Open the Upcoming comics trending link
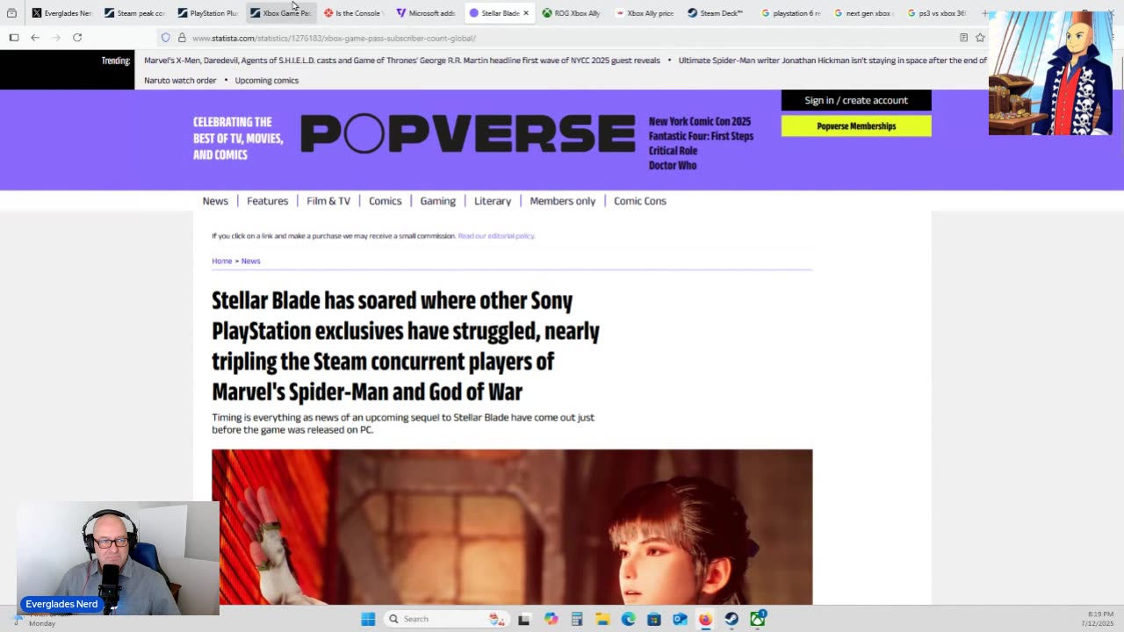The height and width of the screenshot is (632, 1124). coord(267,80)
